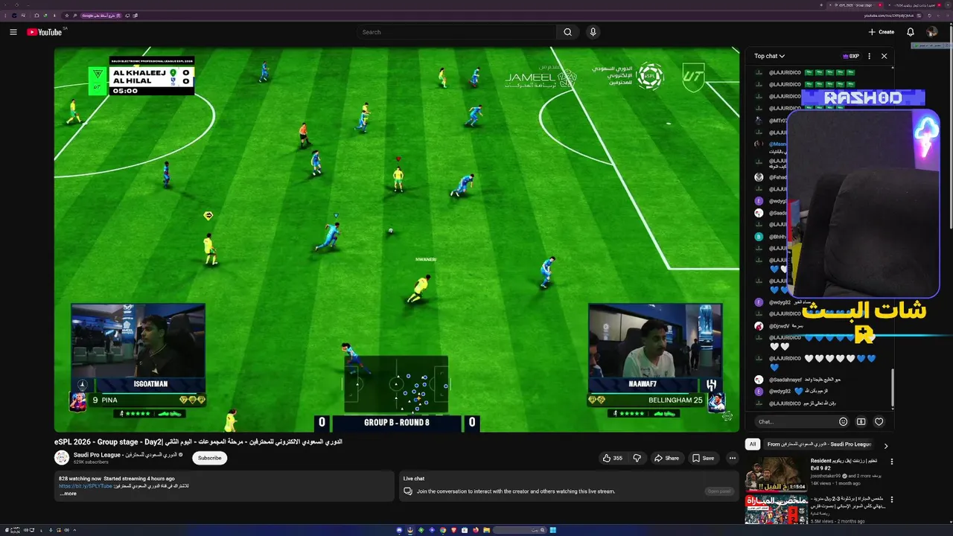Open the Windows Start button

click(x=553, y=530)
